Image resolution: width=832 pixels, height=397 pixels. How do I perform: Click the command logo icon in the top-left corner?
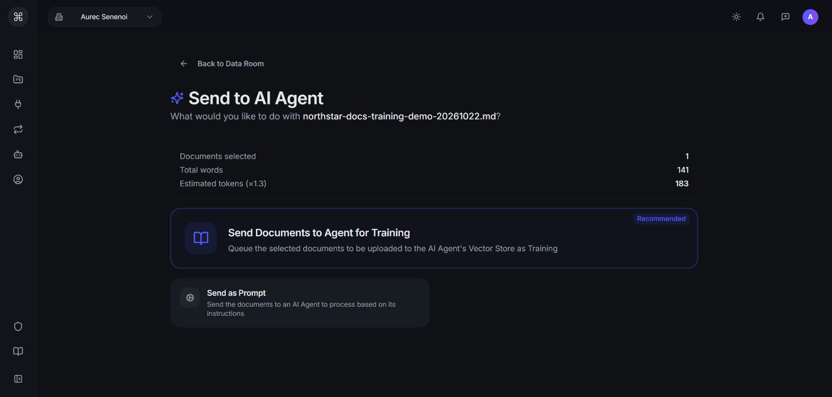pyautogui.click(x=18, y=17)
